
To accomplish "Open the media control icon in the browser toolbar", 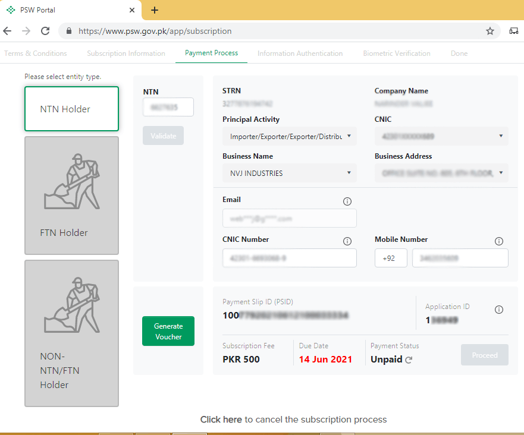I will [x=514, y=31].
